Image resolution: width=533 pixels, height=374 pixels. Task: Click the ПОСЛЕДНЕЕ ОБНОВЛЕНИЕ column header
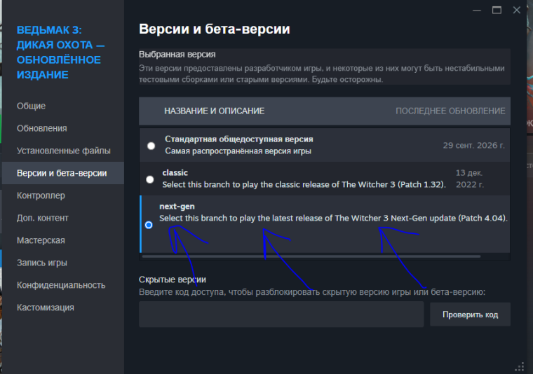450,111
